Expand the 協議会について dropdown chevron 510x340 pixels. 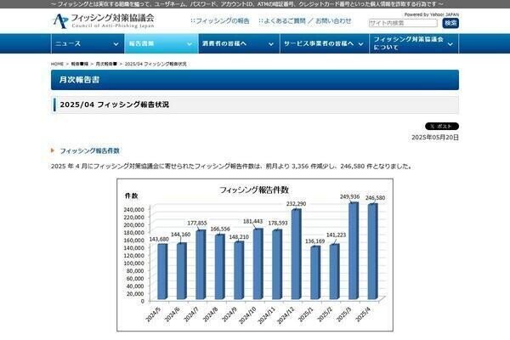(x=450, y=44)
